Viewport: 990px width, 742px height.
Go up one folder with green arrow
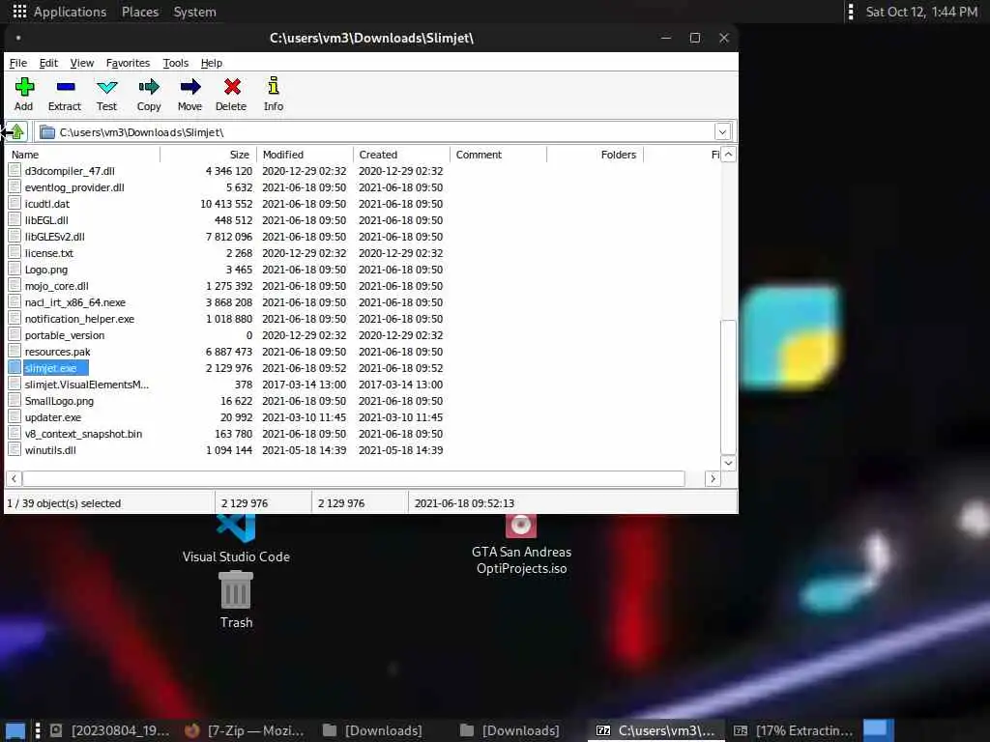tap(17, 131)
